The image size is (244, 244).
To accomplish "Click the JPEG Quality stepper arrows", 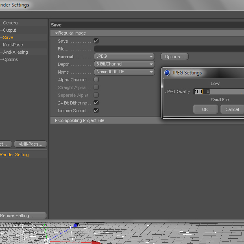I will point(208,91).
